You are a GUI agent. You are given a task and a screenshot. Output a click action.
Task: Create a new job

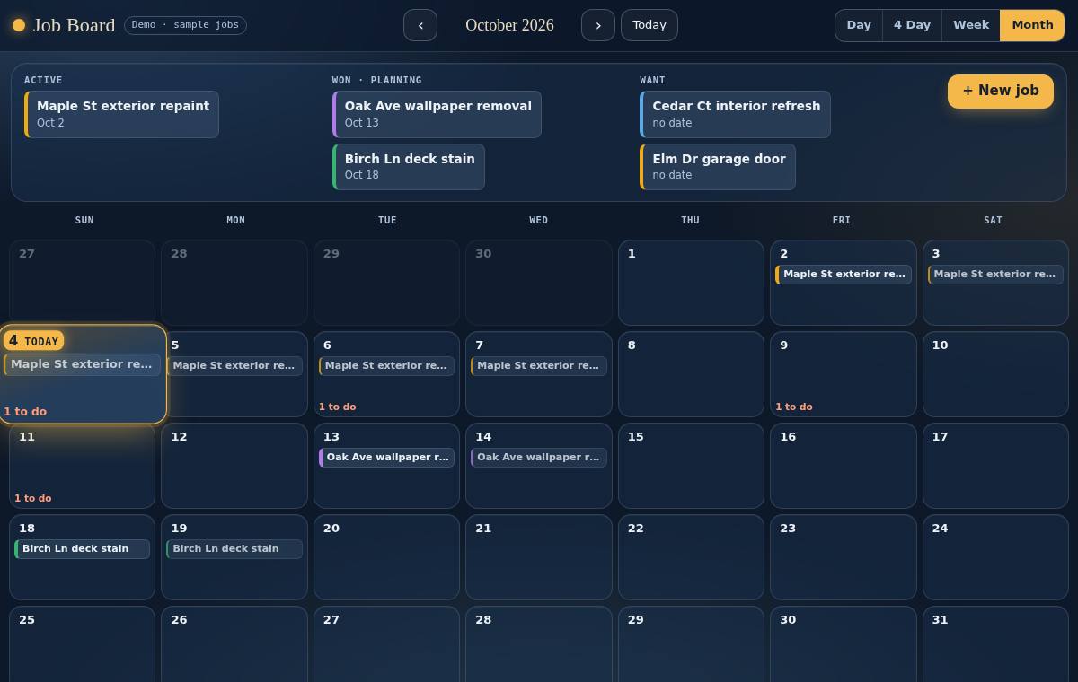click(x=1001, y=91)
